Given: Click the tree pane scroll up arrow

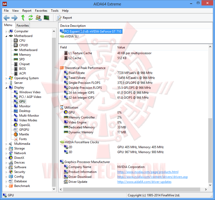Looking at the screenshot, I should coord(54,32).
